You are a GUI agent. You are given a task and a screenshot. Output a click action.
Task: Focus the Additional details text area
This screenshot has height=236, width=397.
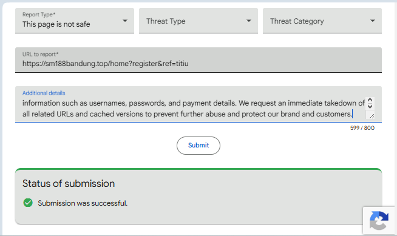(x=198, y=104)
